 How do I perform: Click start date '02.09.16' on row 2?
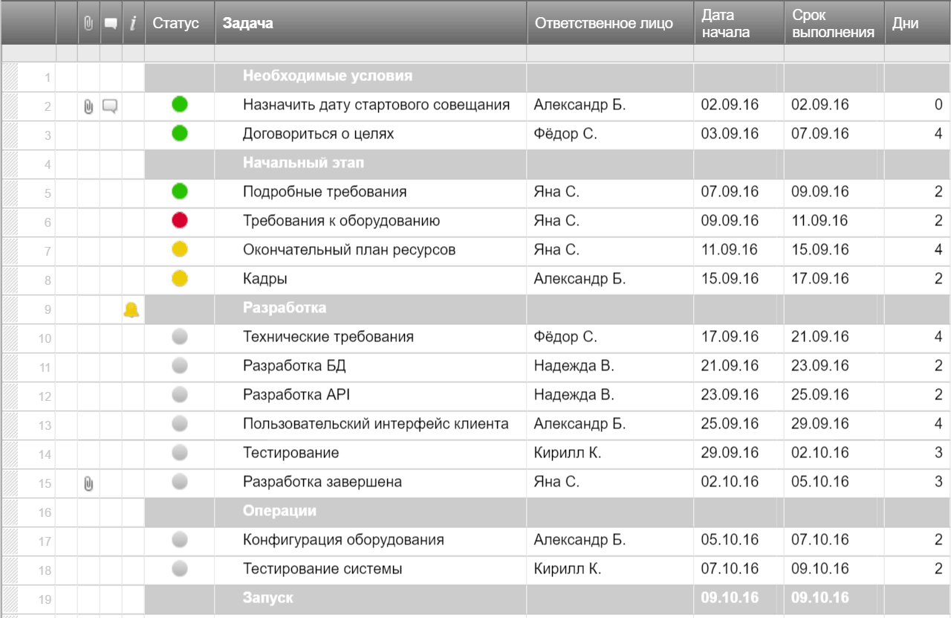[x=730, y=105]
